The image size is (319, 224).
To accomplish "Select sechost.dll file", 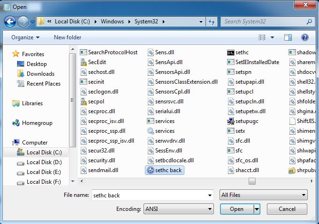I will tap(98, 72).
